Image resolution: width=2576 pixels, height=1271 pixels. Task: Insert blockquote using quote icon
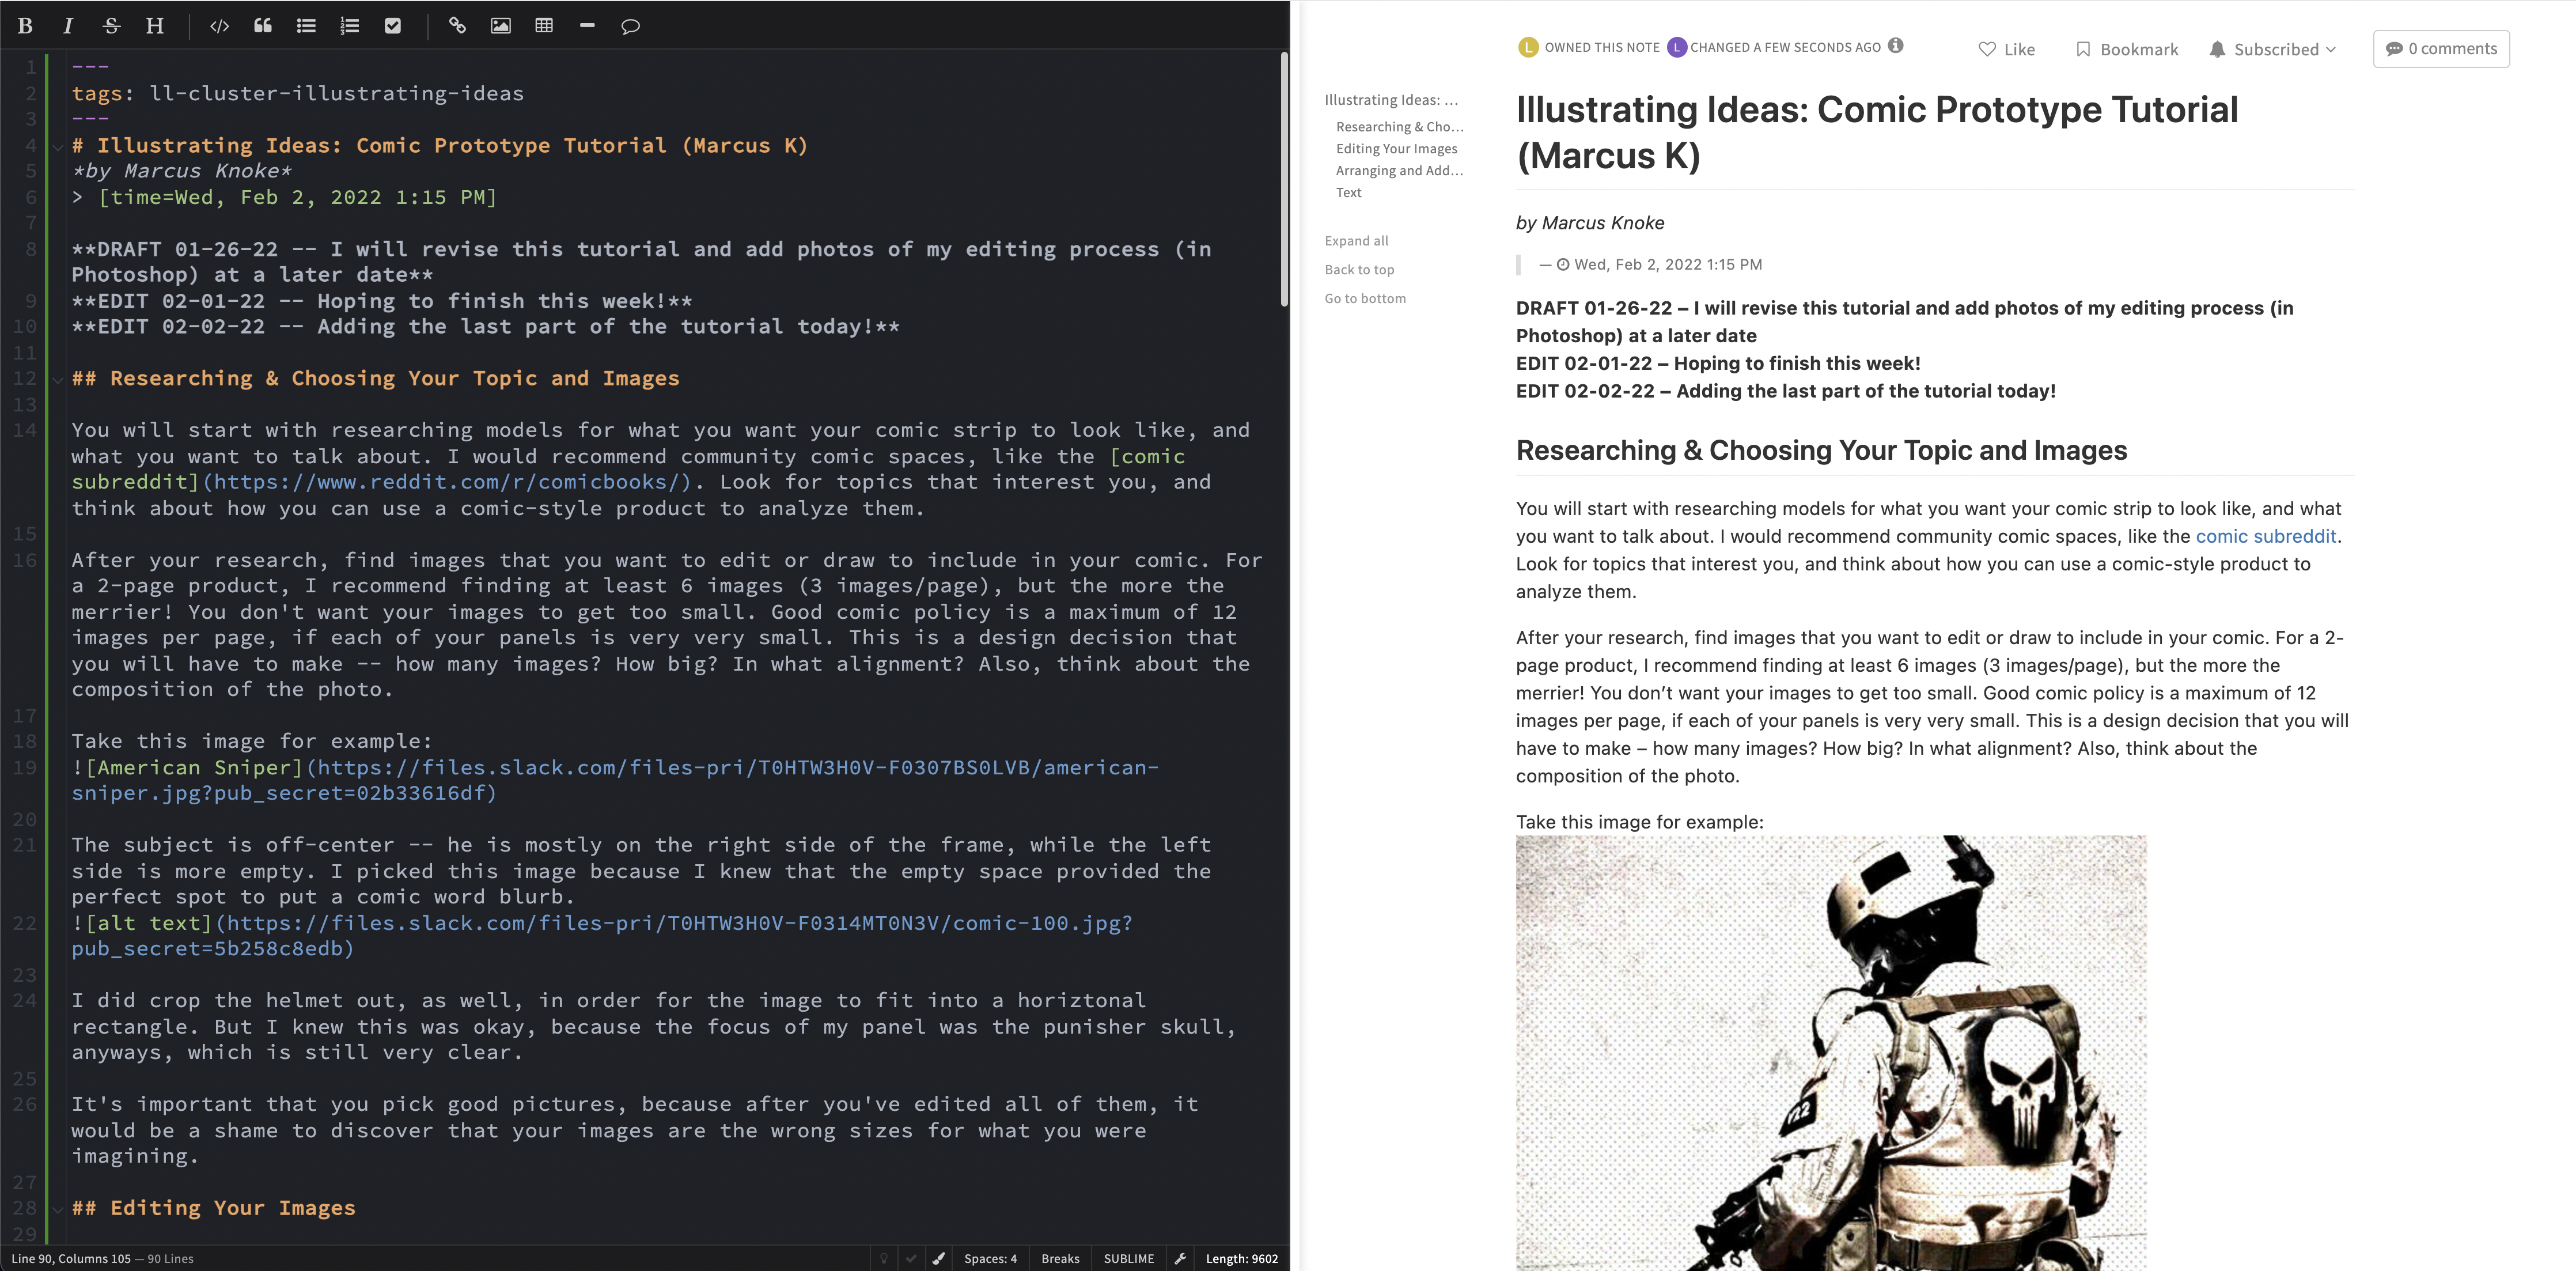262,26
